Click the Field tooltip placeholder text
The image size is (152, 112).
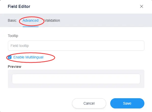click(20, 46)
